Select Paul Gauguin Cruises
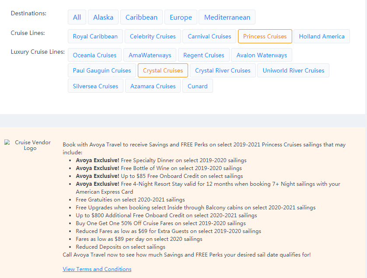The height and width of the screenshot is (278, 367). tap(102, 70)
